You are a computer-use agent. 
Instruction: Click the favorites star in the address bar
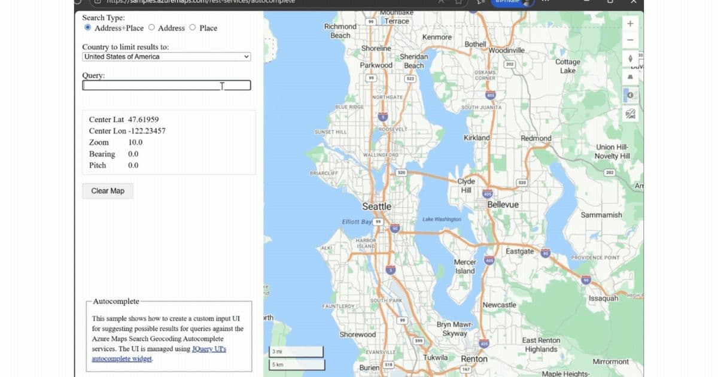(458, 2)
